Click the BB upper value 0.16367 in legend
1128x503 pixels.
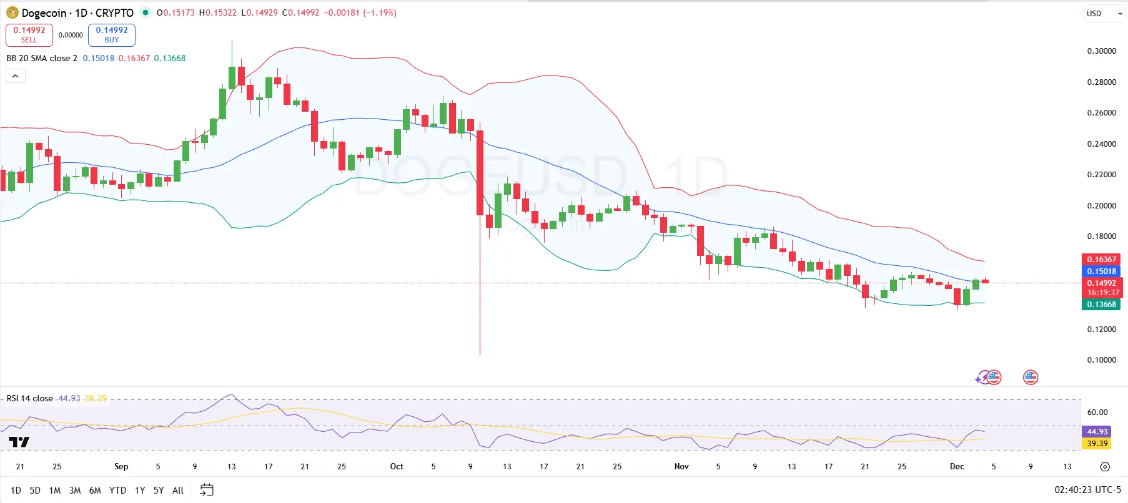click(x=134, y=58)
